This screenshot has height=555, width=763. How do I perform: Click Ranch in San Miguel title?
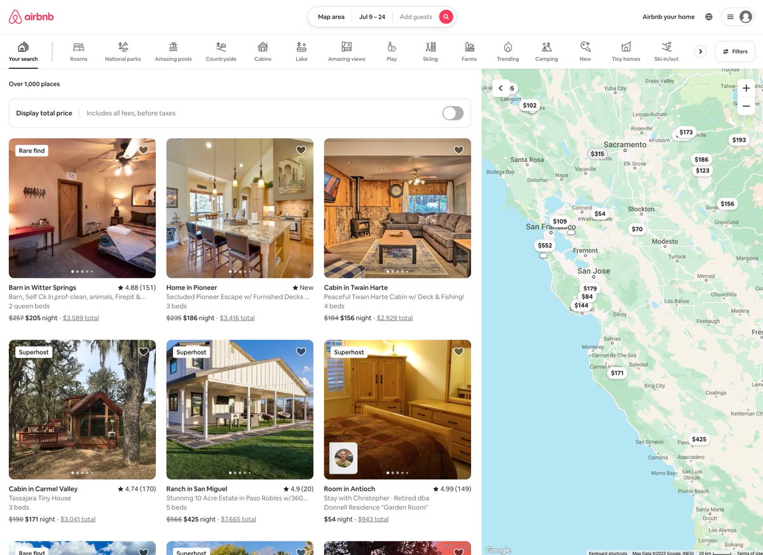coord(196,489)
